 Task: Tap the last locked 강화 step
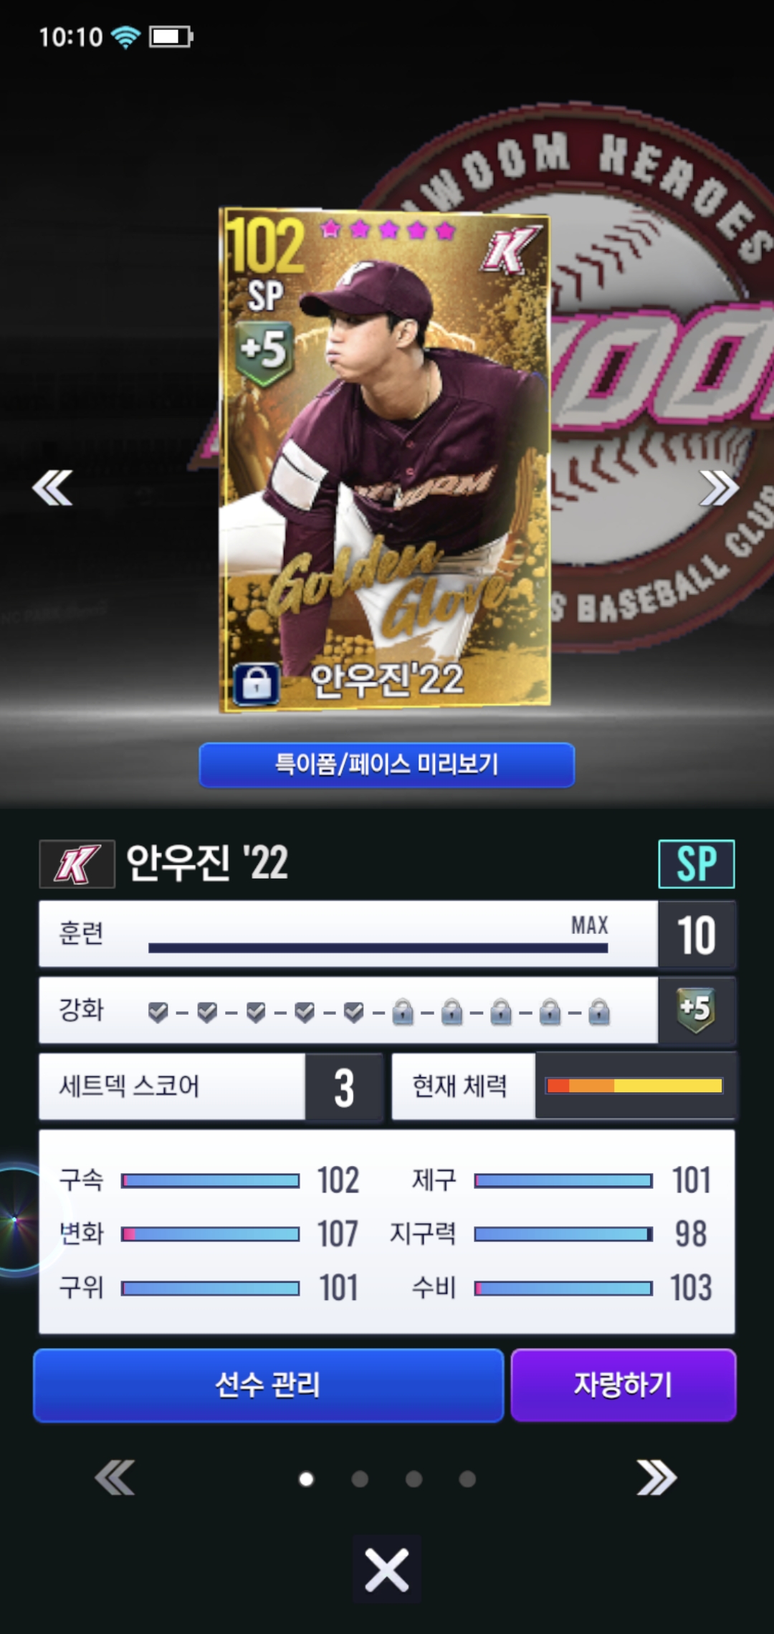pos(598,1012)
